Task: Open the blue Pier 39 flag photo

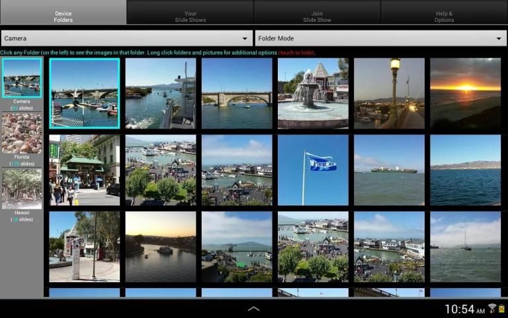Action: click(313, 170)
